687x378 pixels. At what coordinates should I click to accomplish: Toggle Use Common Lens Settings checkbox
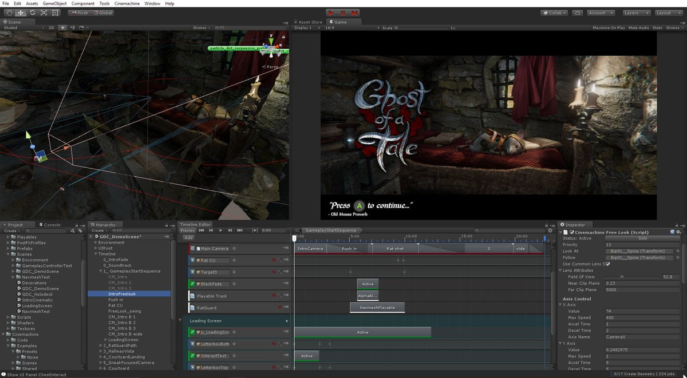tap(607, 264)
